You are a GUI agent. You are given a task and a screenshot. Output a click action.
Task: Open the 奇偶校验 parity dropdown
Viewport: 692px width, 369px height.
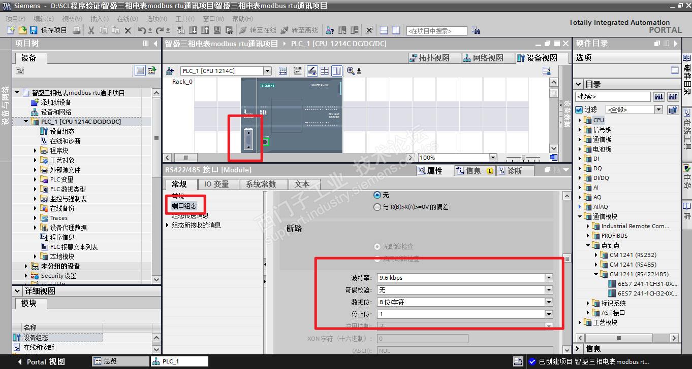[x=549, y=290]
